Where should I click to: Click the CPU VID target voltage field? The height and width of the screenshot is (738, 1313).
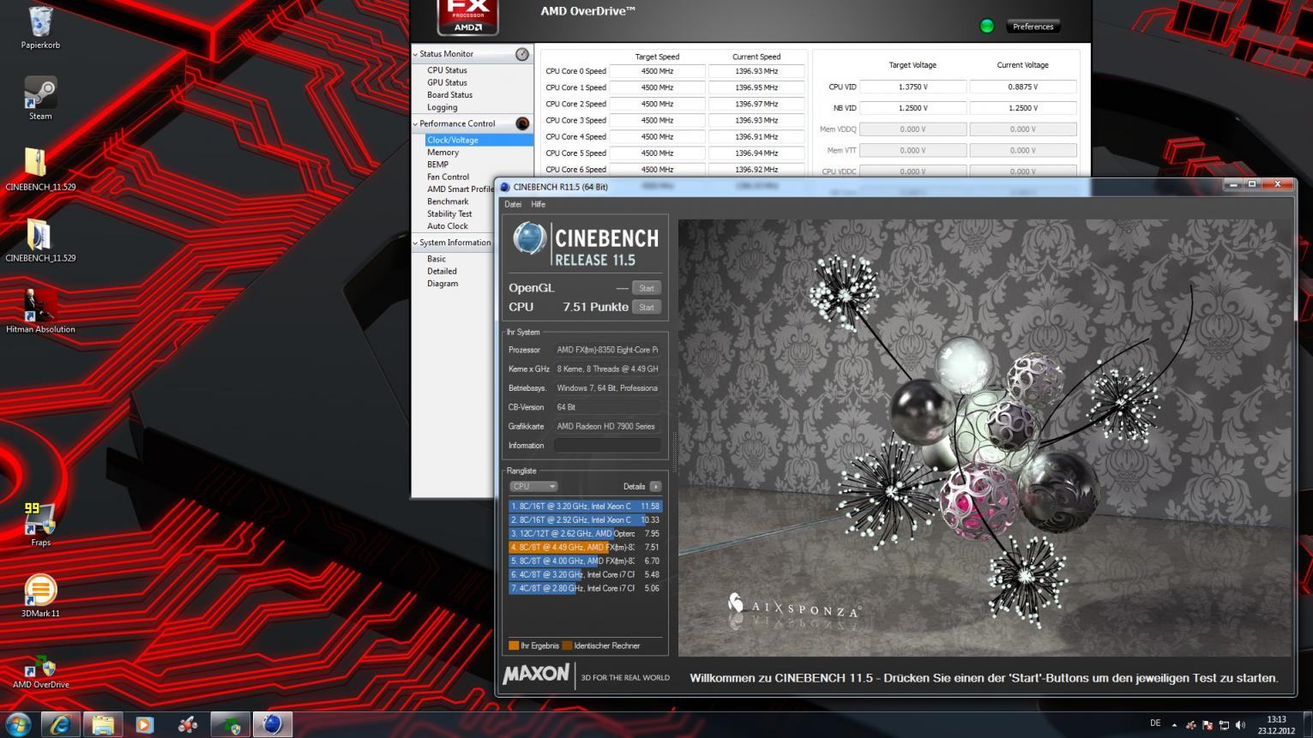(x=912, y=87)
